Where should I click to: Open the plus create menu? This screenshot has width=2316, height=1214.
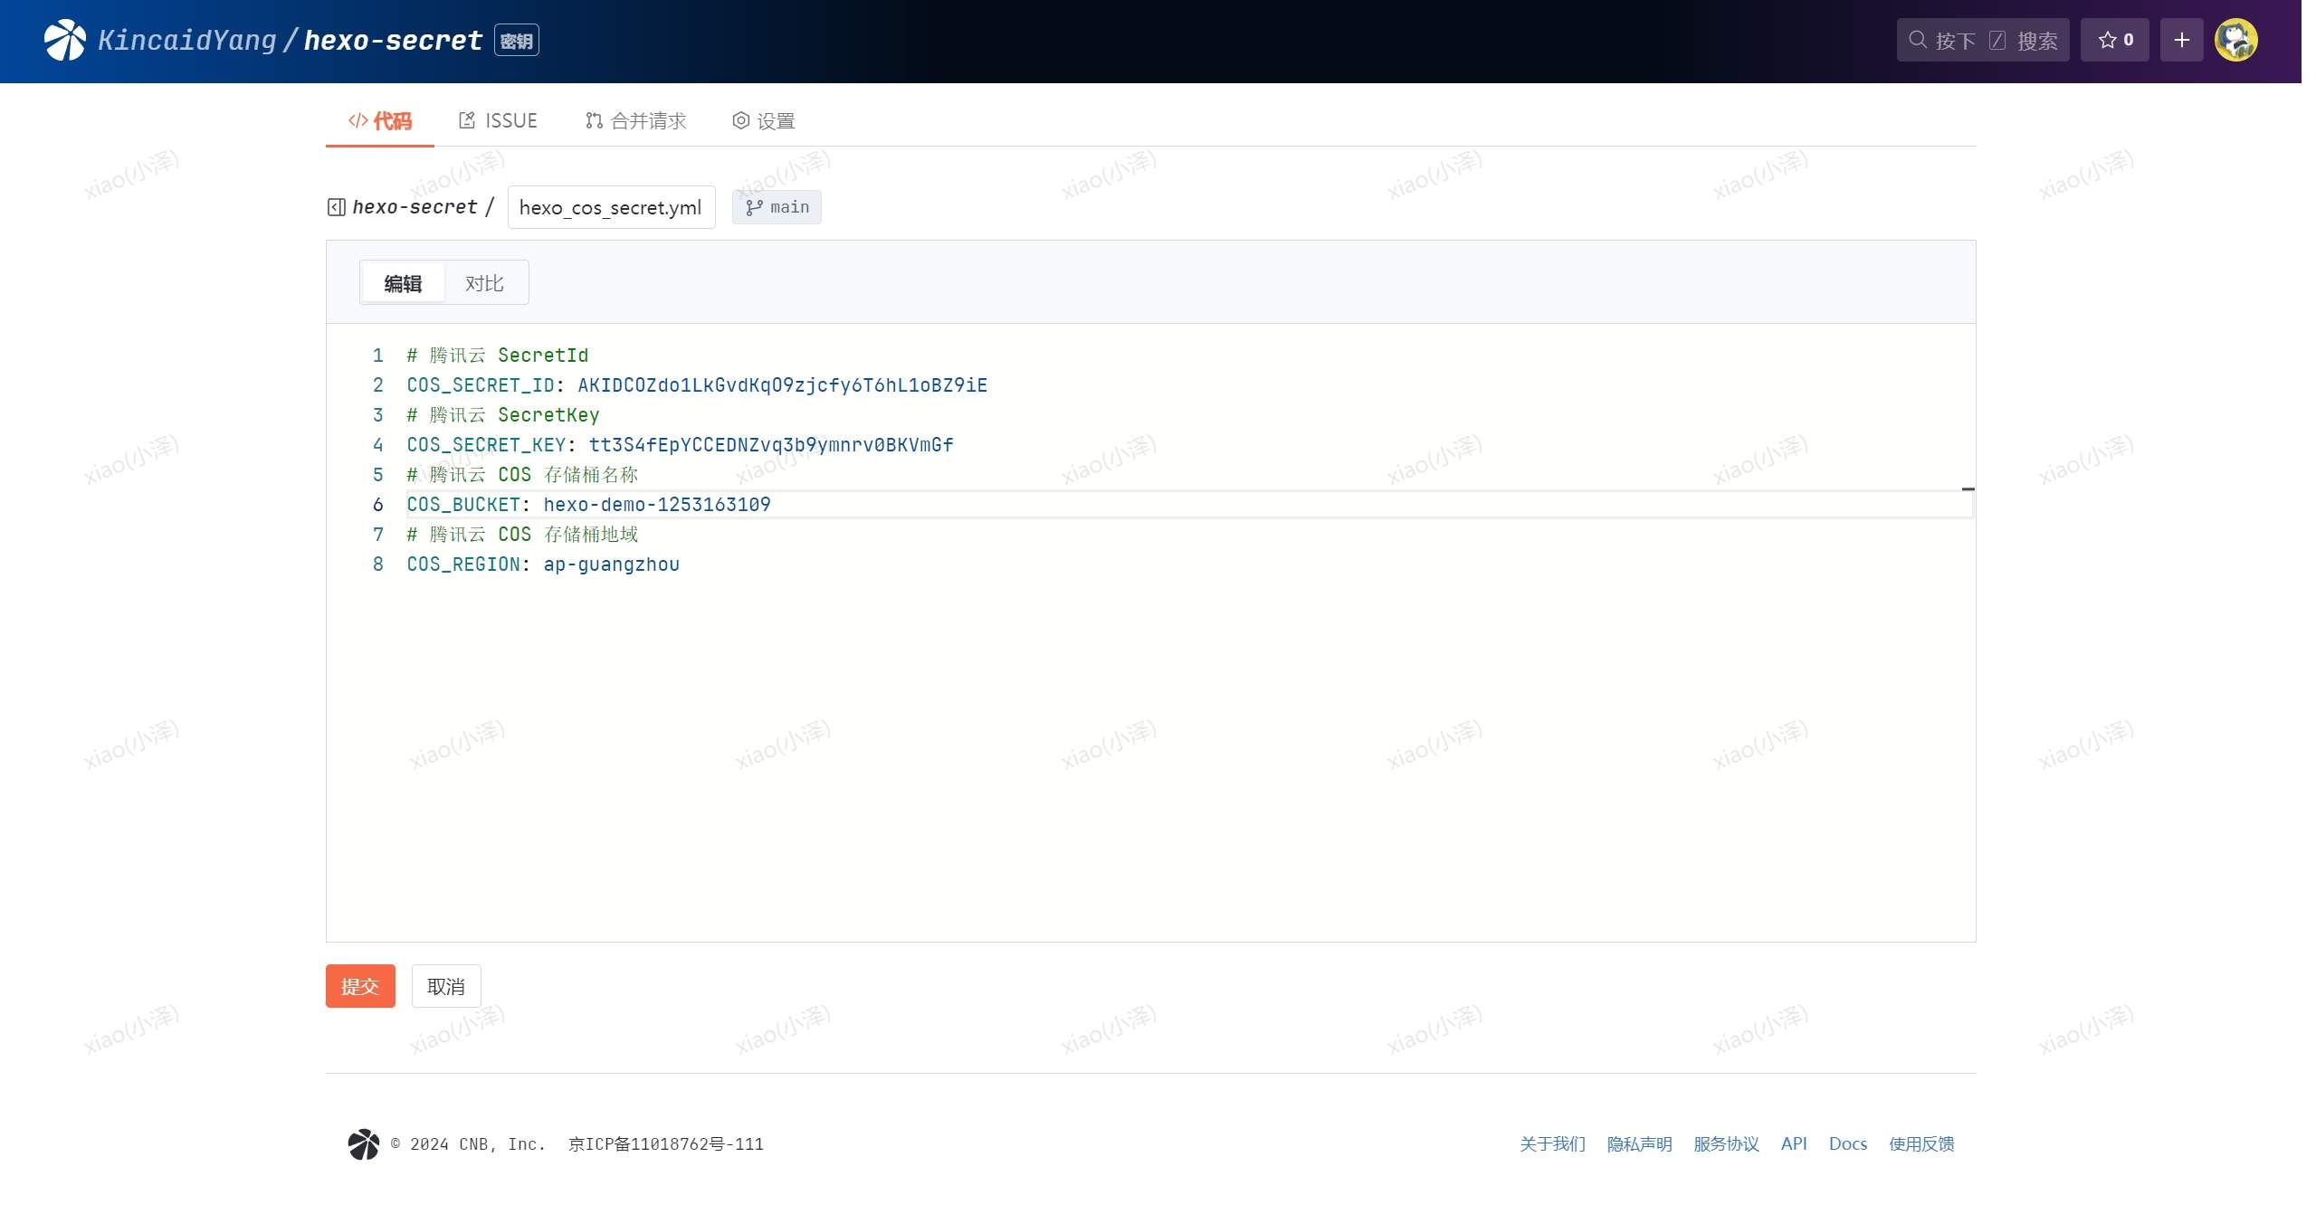click(2181, 41)
